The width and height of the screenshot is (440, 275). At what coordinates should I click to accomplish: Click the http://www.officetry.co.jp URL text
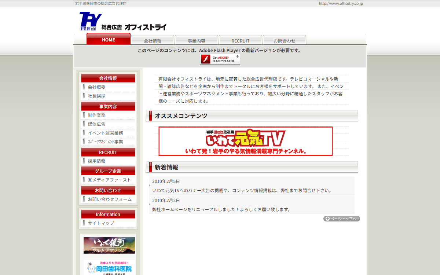341,3
